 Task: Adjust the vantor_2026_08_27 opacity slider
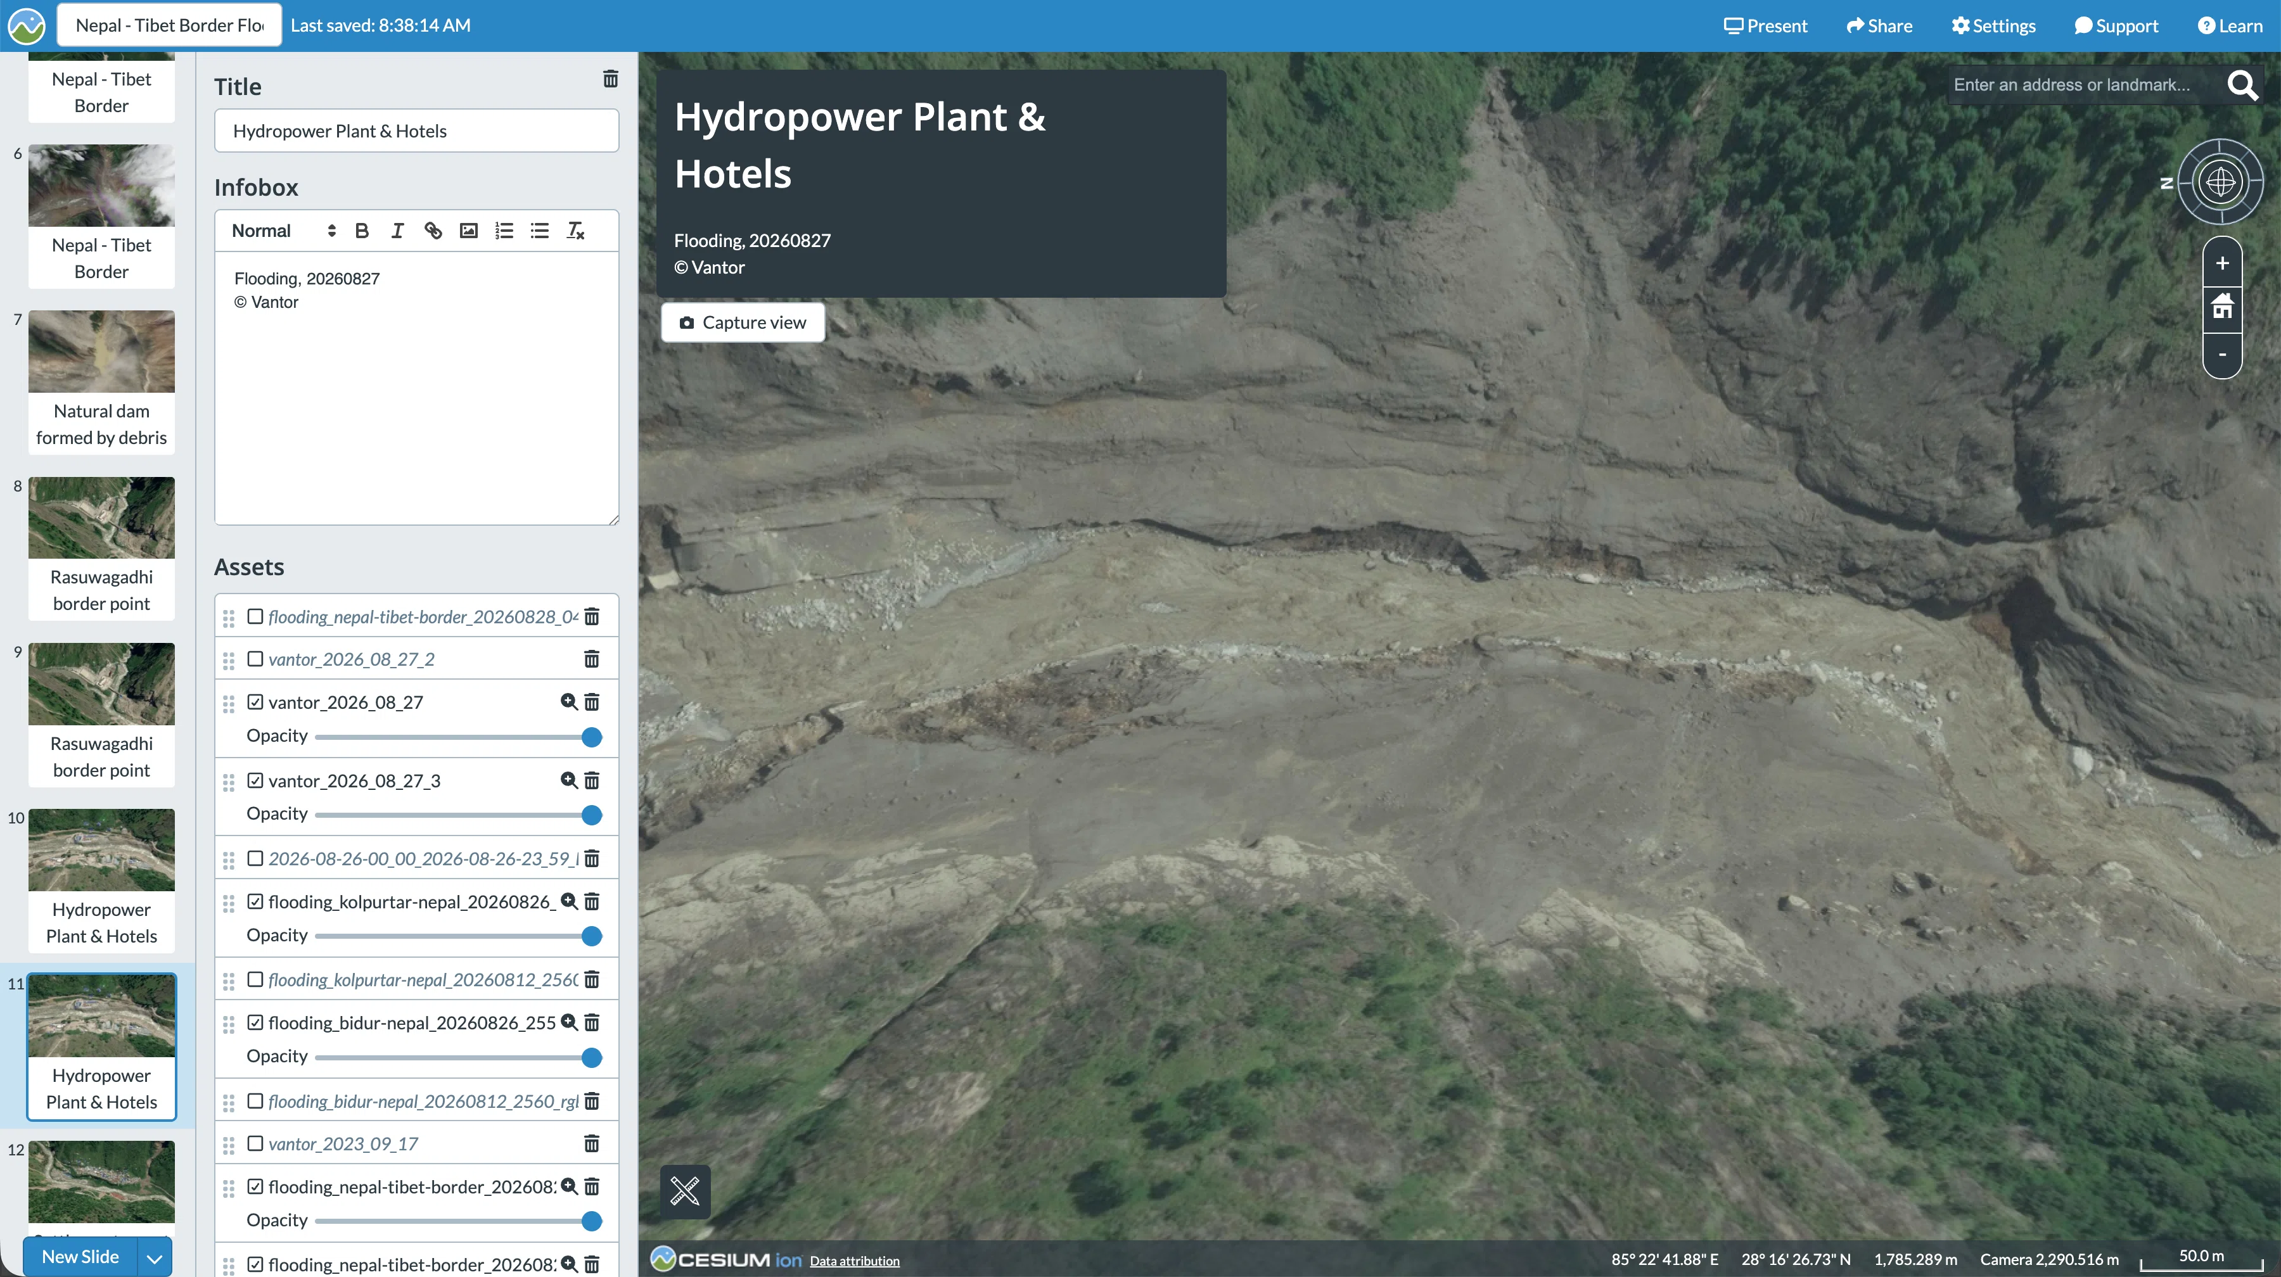459,737
